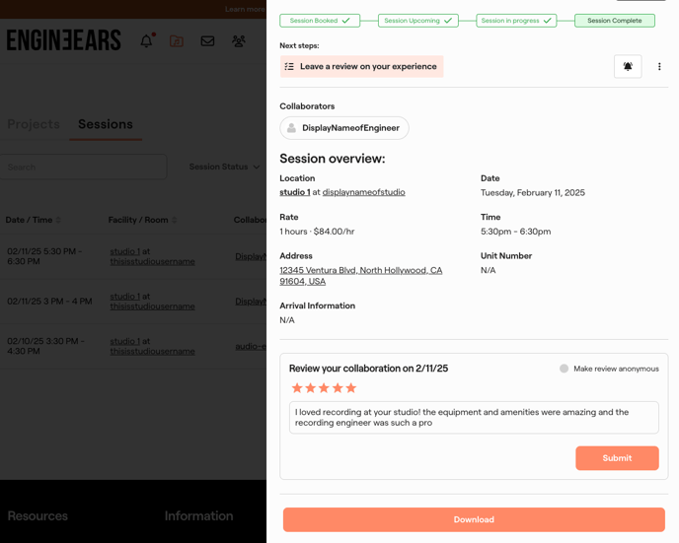Switch to the Projects tab
This screenshot has height=543, width=679.
pyautogui.click(x=34, y=124)
